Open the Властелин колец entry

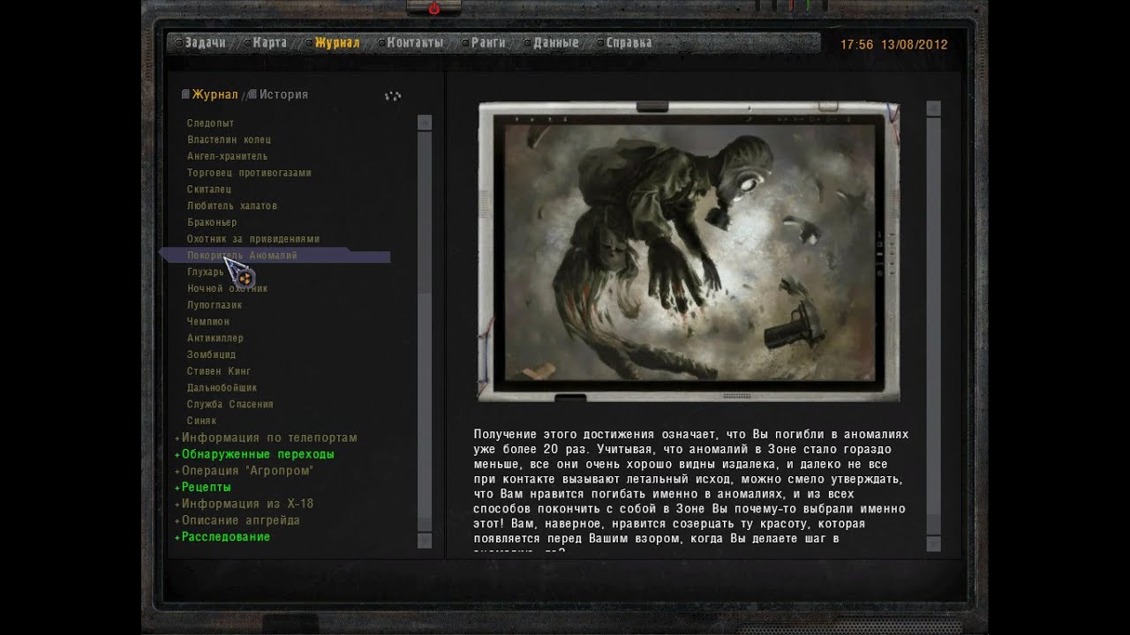pyautogui.click(x=229, y=140)
